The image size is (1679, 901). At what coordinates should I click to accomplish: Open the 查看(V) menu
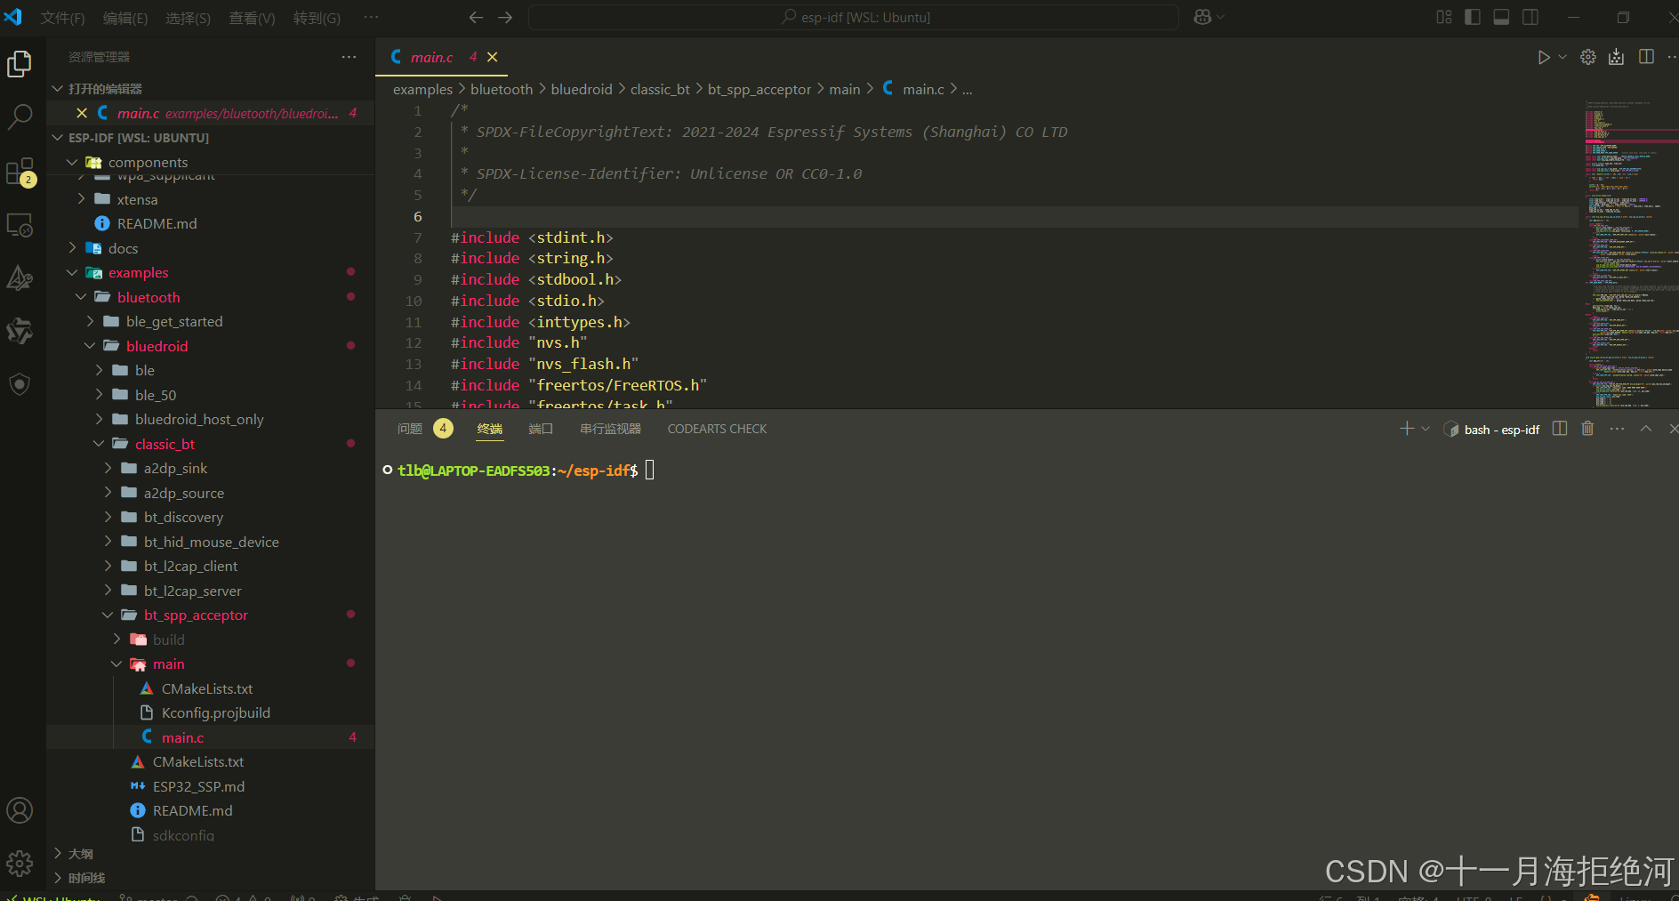(253, 18)
